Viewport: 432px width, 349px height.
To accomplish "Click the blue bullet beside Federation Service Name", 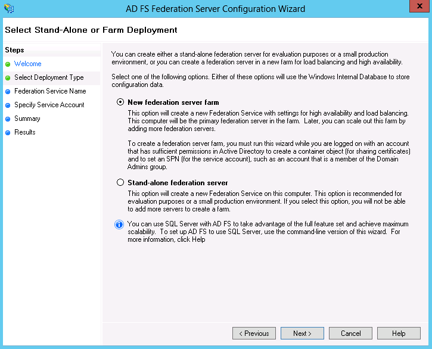I will (x=8, y=92).
